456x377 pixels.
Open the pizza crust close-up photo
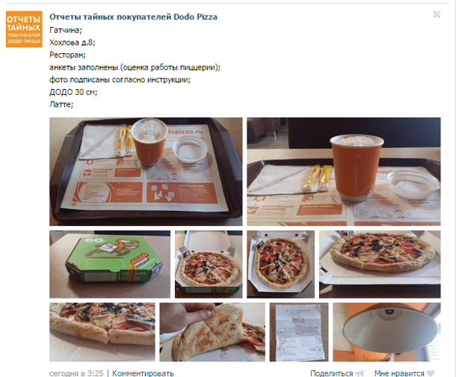coord(102,332)
